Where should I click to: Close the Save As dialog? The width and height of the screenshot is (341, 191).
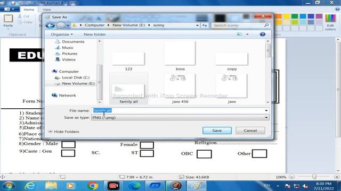[263, 16]
